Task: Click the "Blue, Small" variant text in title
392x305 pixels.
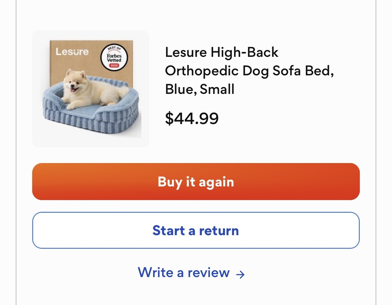Action: [200, 89]
